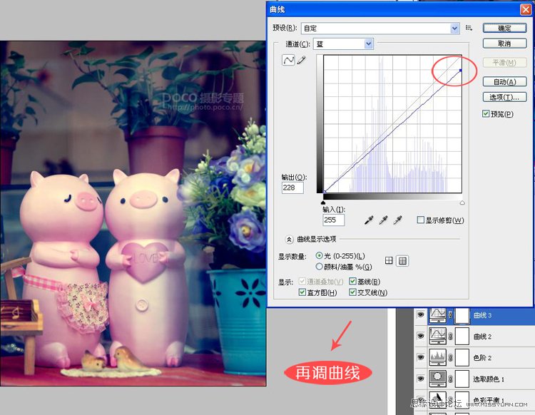The width and height of the screenshot is (535, 415).
Task: Toggle 直方图(H) checkbox
Action: click(x=302, y=292)
